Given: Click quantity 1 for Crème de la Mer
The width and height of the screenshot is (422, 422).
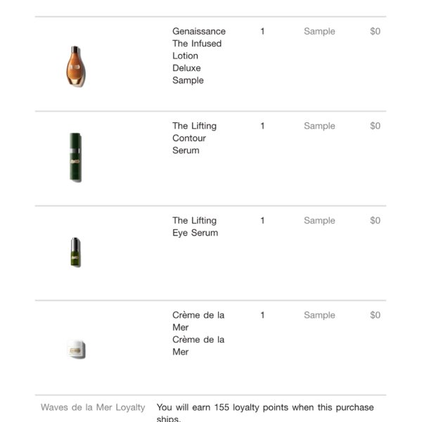Looking at the screenshot, I should coord(262,315).
